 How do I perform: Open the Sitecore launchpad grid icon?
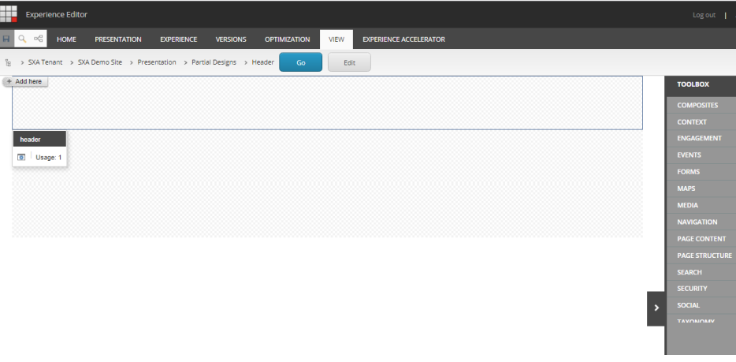tap(9, 13)
